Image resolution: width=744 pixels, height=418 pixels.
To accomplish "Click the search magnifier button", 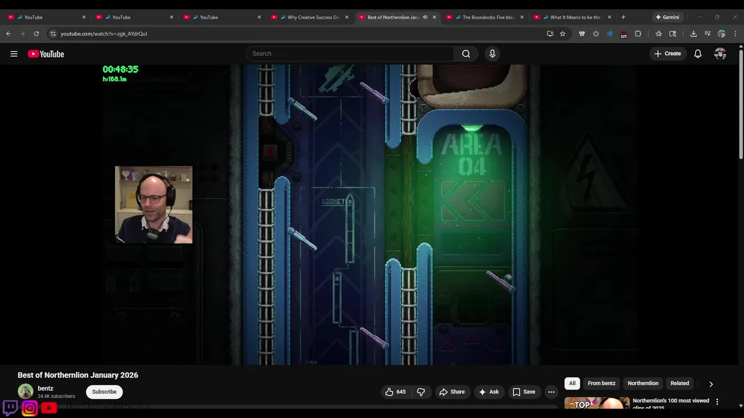I will 466,54.
